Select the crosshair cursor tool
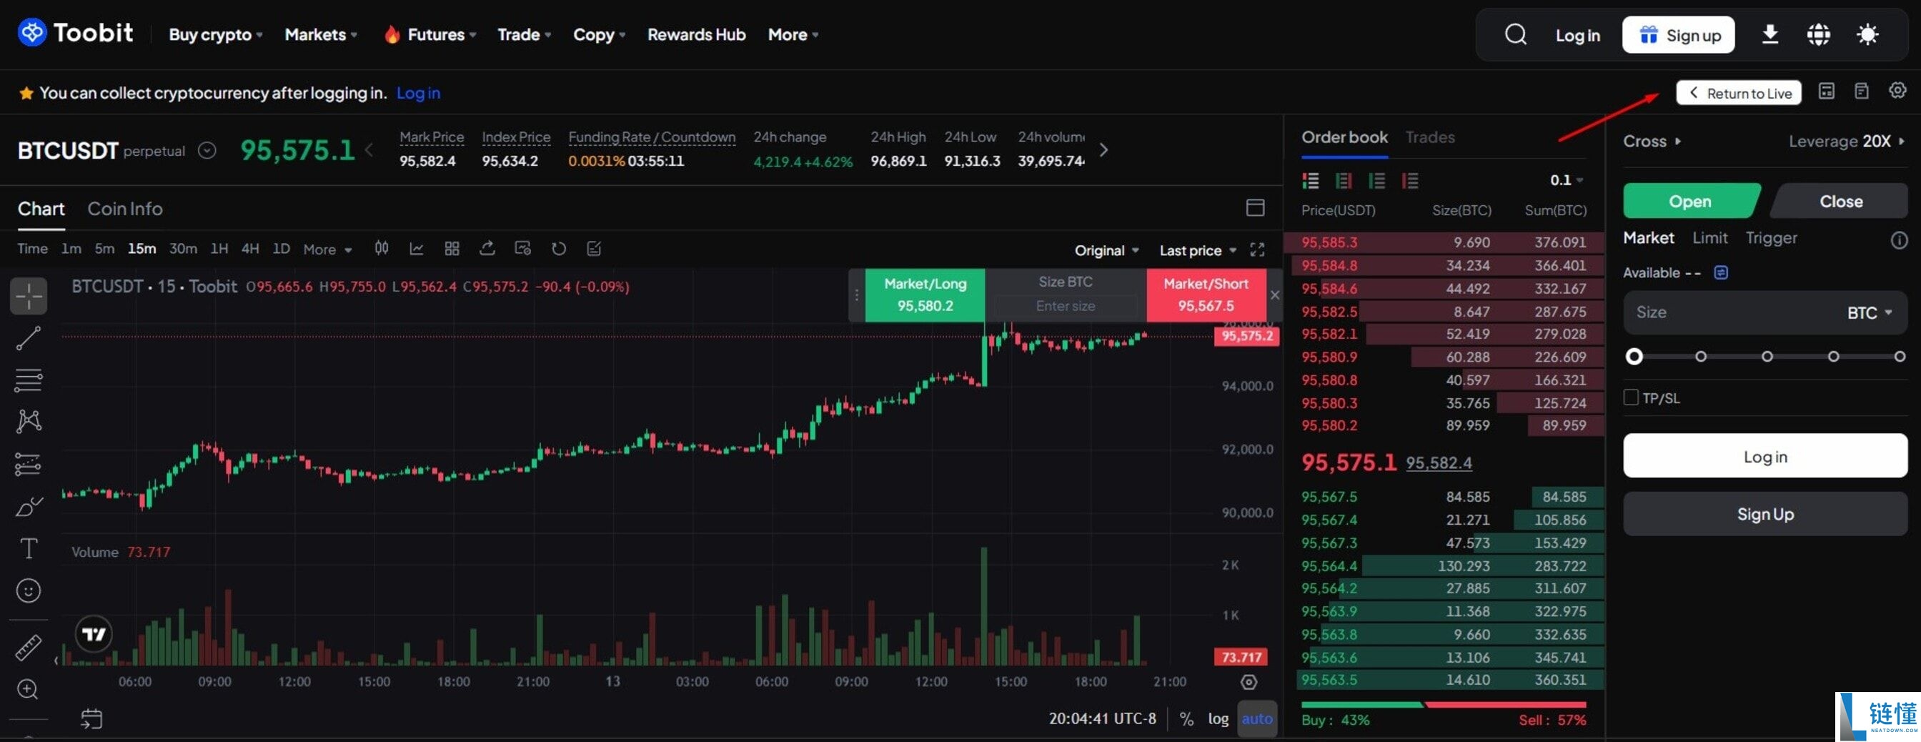 pyautogui.click(x=29, y=296)
